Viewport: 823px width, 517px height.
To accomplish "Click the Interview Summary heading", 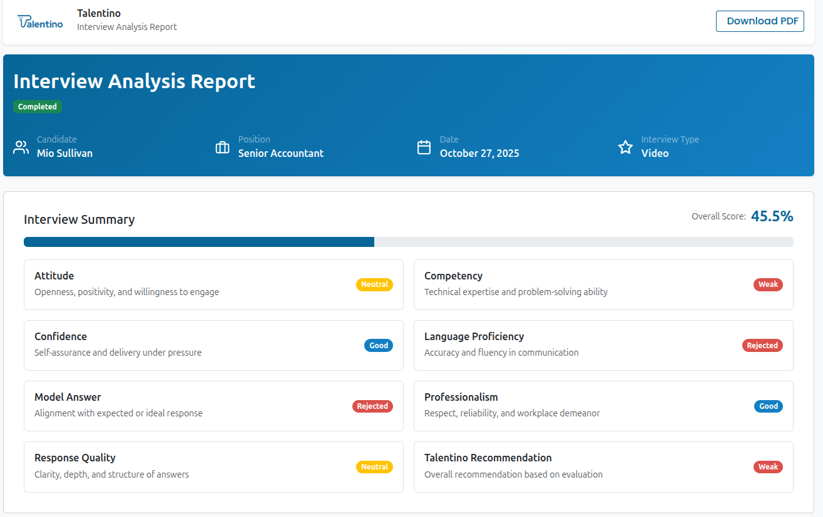I will coord(79,219).
